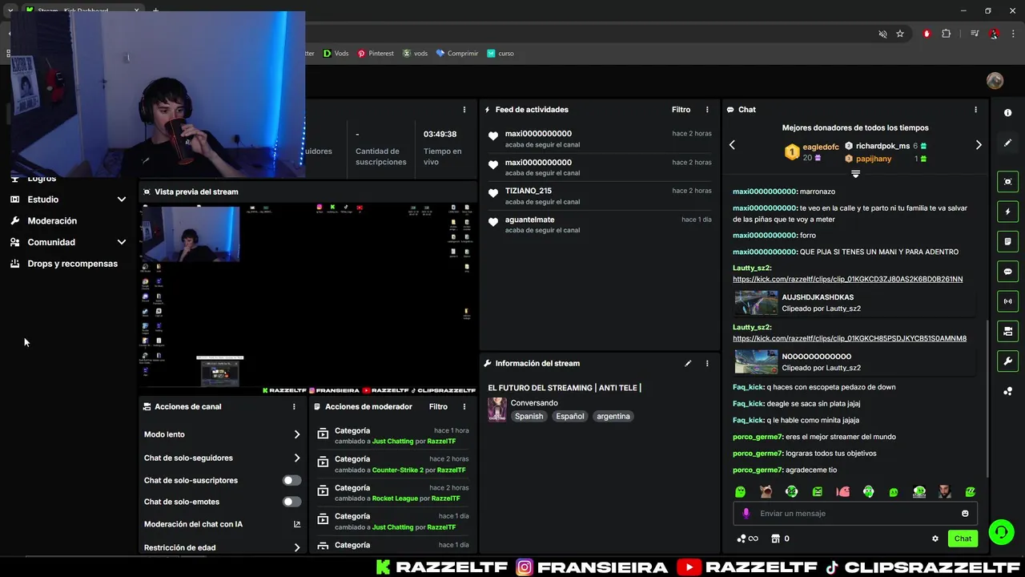The image size is (1025, 577).
Task: Open browser media controls icon
Action: click(x=975, y=34)
